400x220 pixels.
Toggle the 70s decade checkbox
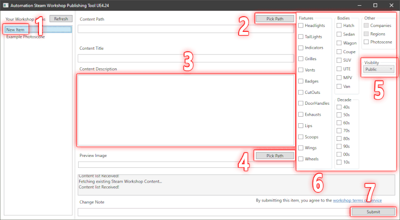(x=339, y=130)
